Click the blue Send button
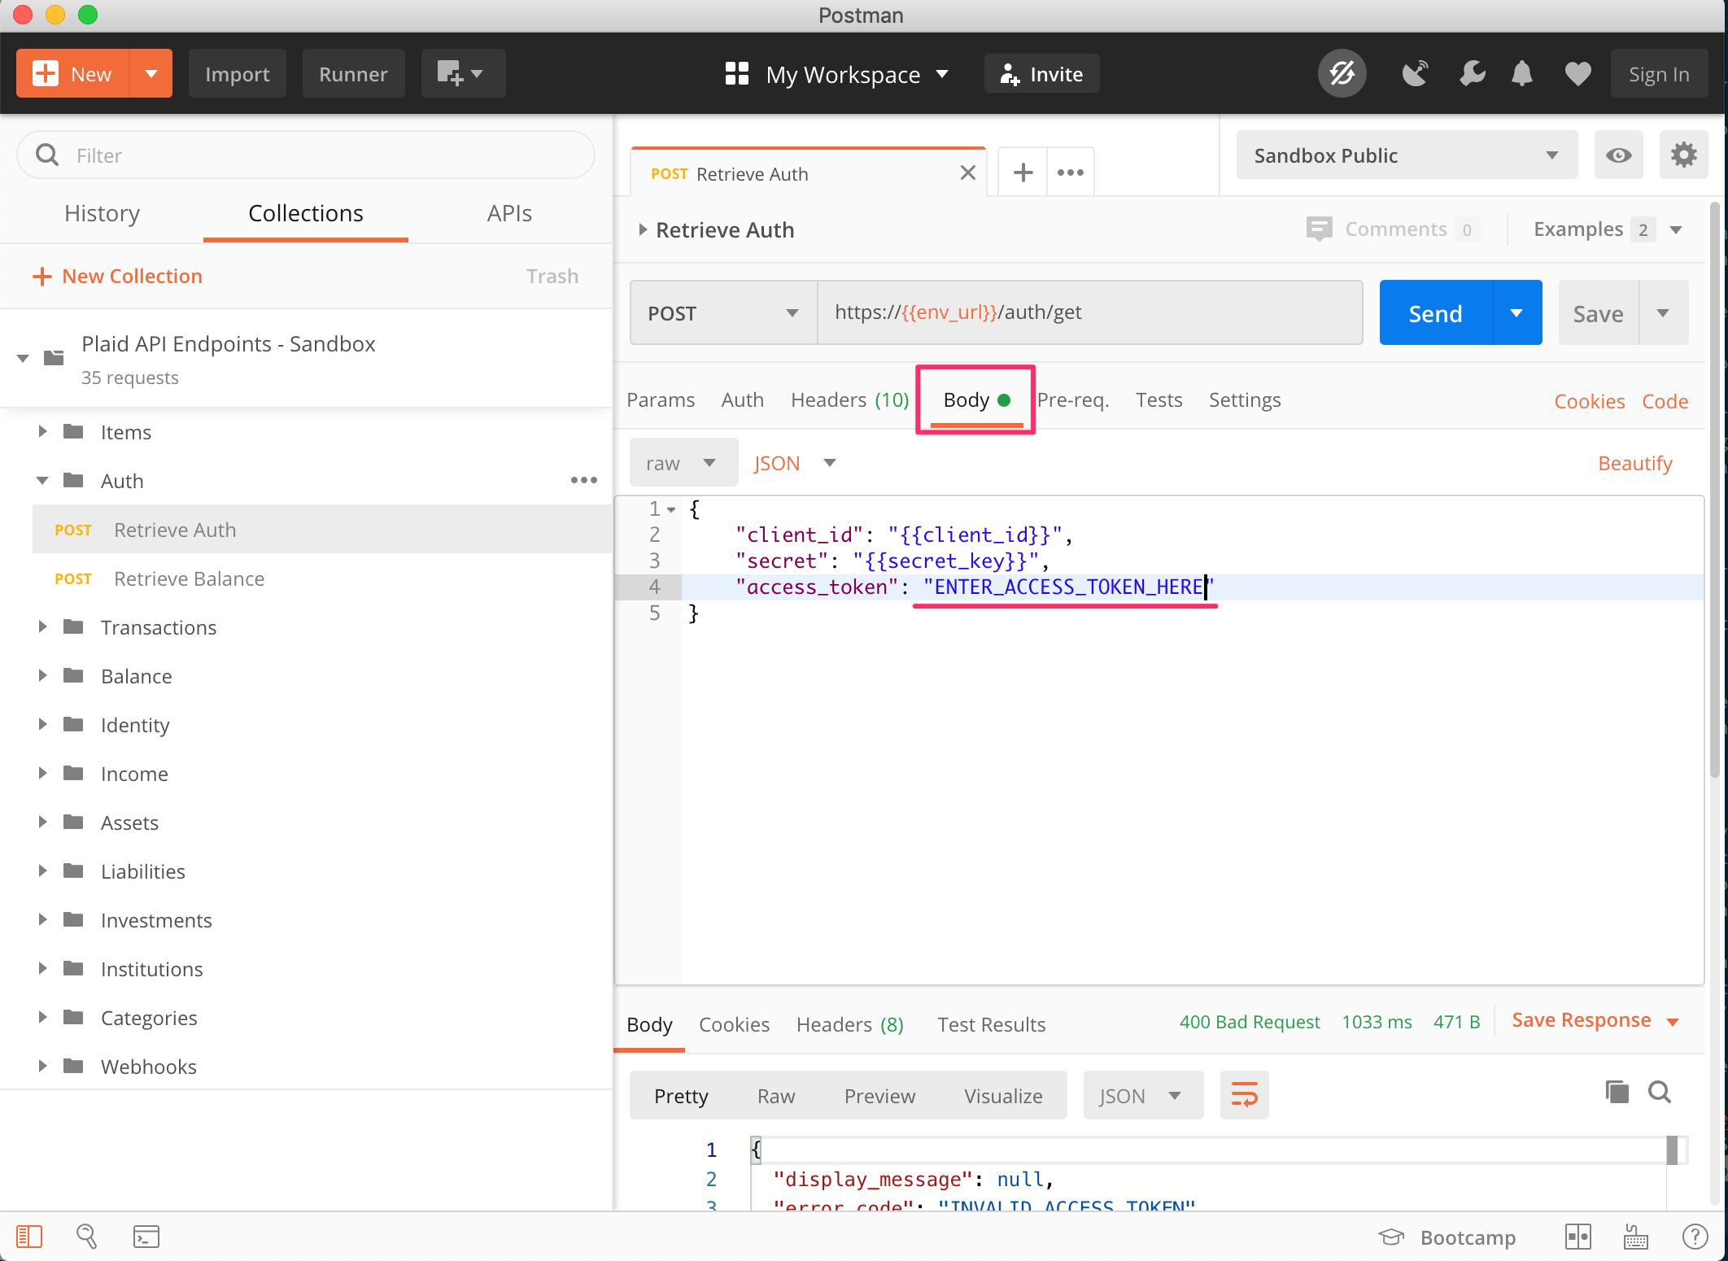This screenshot has height=1261, width=1728. 1436,312
